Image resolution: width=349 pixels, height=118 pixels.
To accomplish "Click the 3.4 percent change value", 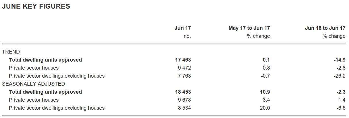I will click(x=266, y=100).
